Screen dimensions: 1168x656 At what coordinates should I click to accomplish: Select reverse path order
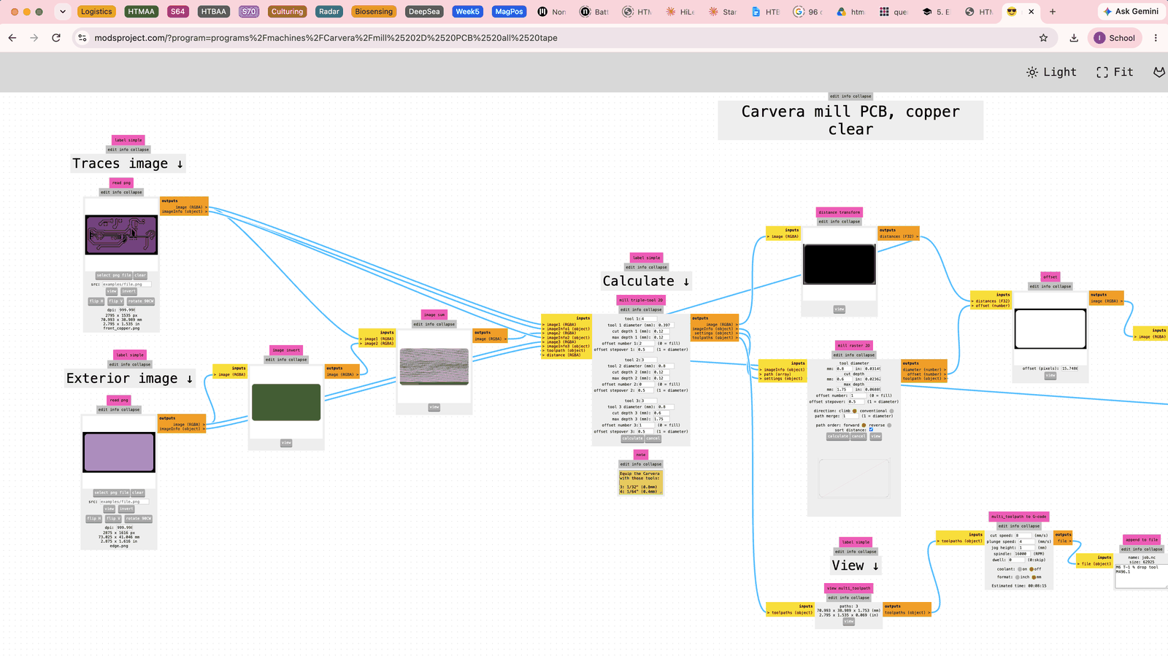coord(889,425)
